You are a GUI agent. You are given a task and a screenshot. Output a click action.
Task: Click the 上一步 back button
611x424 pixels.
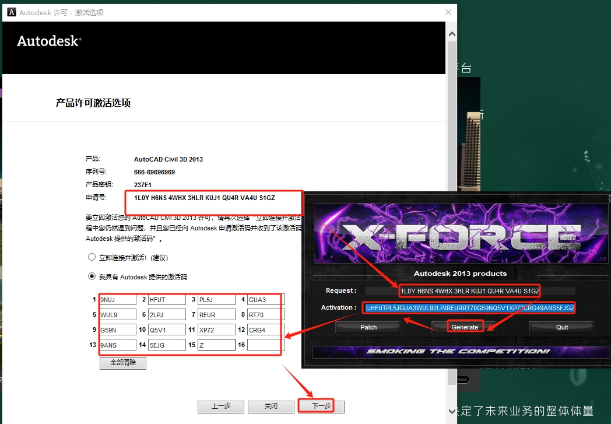coord(221,407)
